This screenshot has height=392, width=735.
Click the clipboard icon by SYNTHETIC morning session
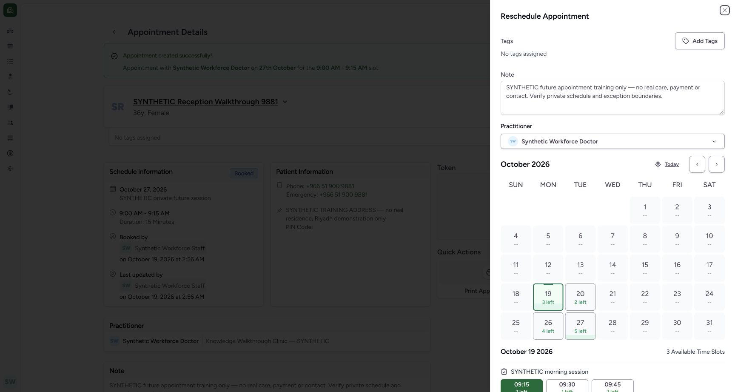[504, 372]
